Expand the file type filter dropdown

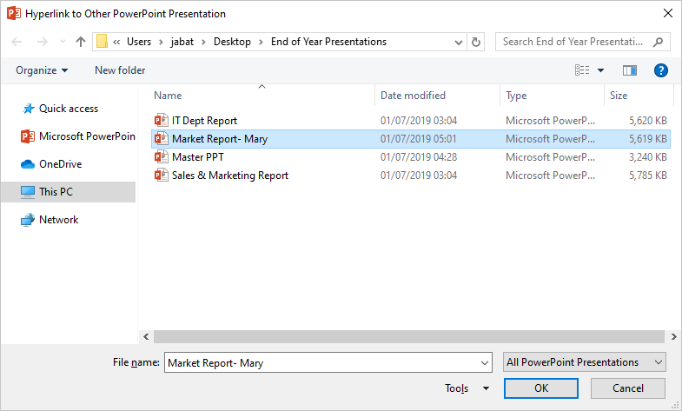tap(585, 362)
